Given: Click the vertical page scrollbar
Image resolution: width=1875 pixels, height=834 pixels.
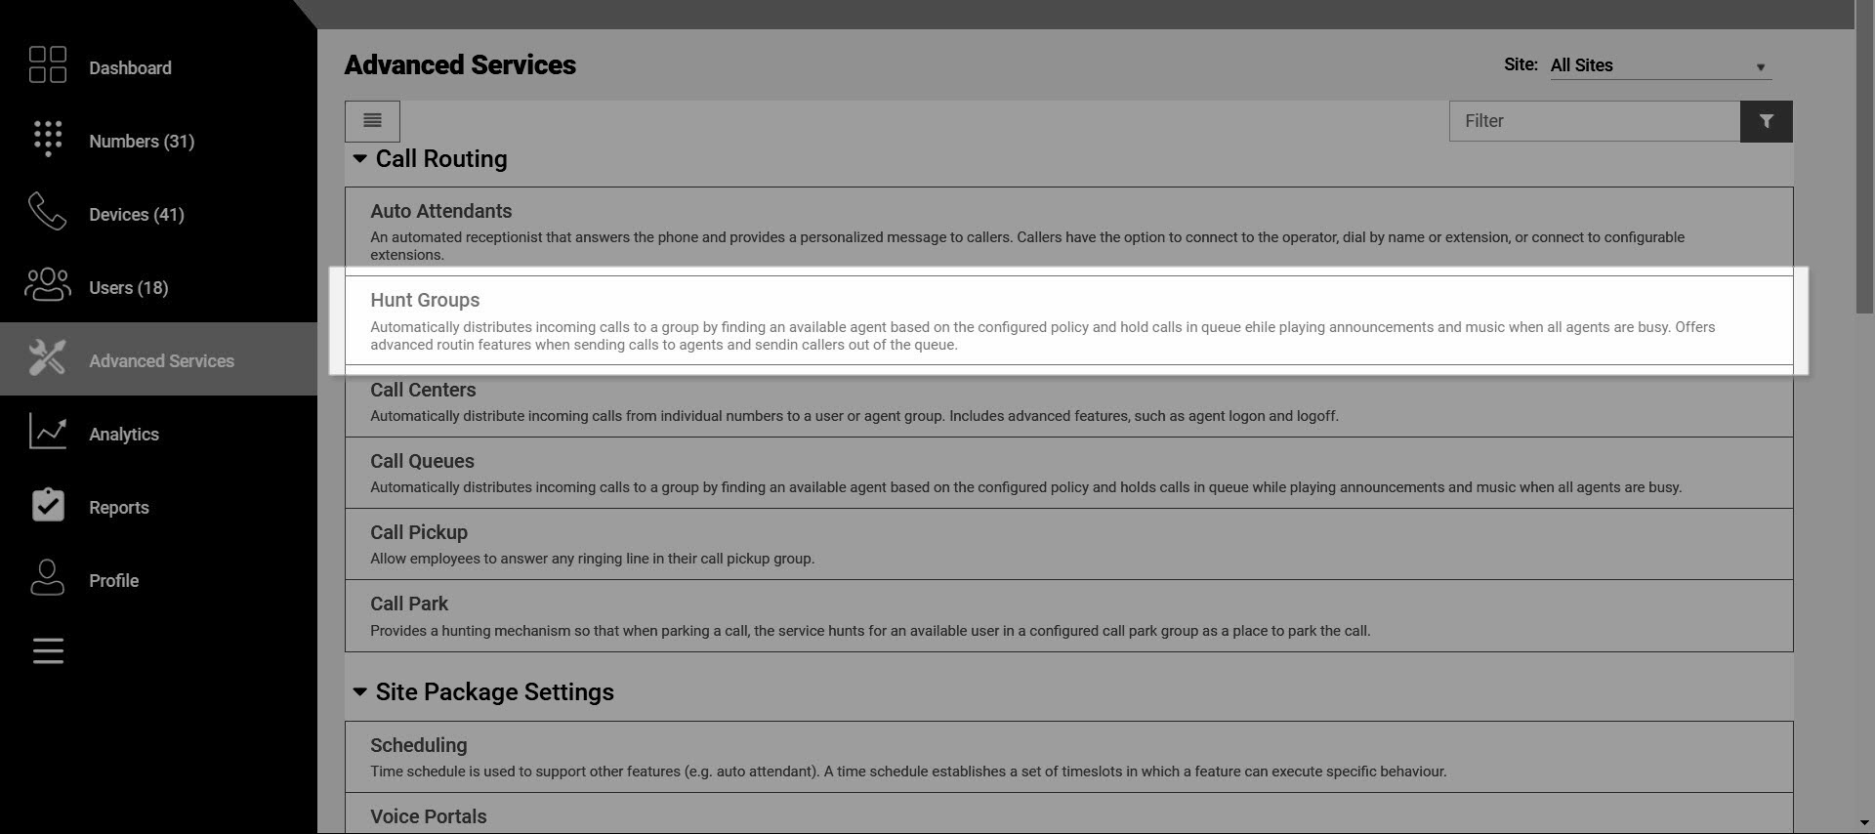Looking at the screenshot, I should (x=1864, y=417).
